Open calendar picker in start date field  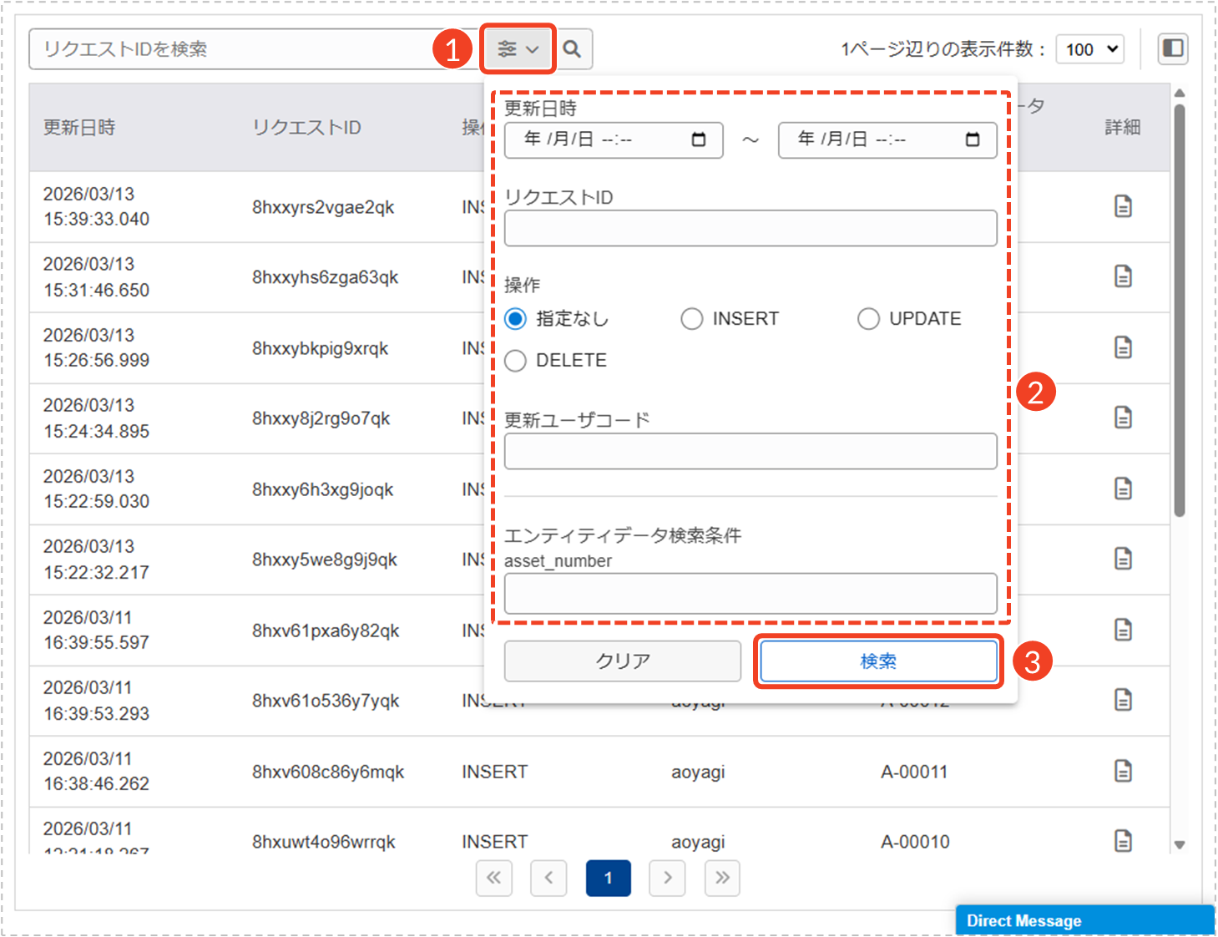699,139
